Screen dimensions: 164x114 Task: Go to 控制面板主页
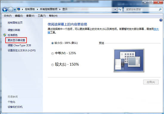coord(15,23)
